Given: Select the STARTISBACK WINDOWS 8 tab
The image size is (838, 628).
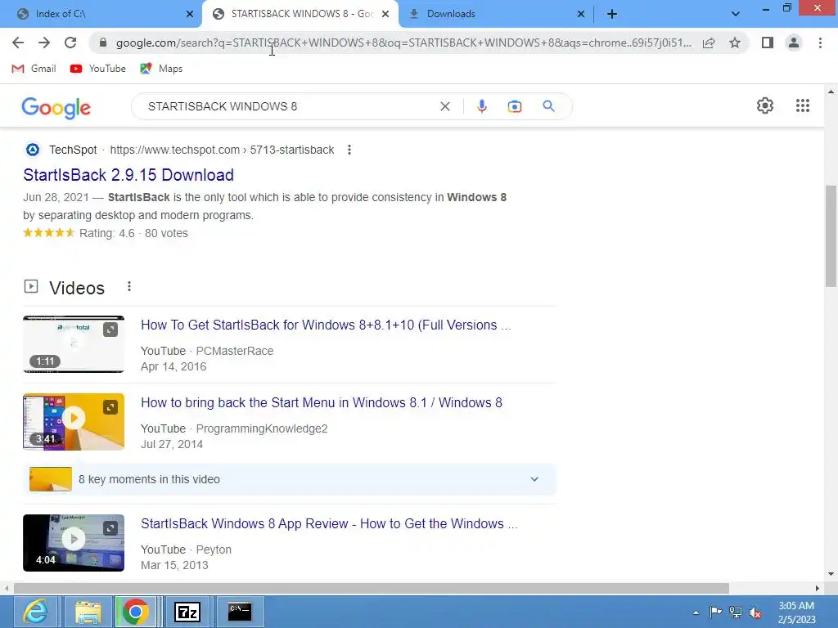Looking at the screenshot, I should click(300, 14).
